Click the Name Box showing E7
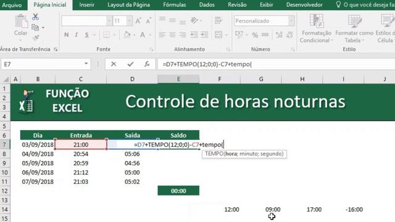395x222 pixels. point(42,64)
